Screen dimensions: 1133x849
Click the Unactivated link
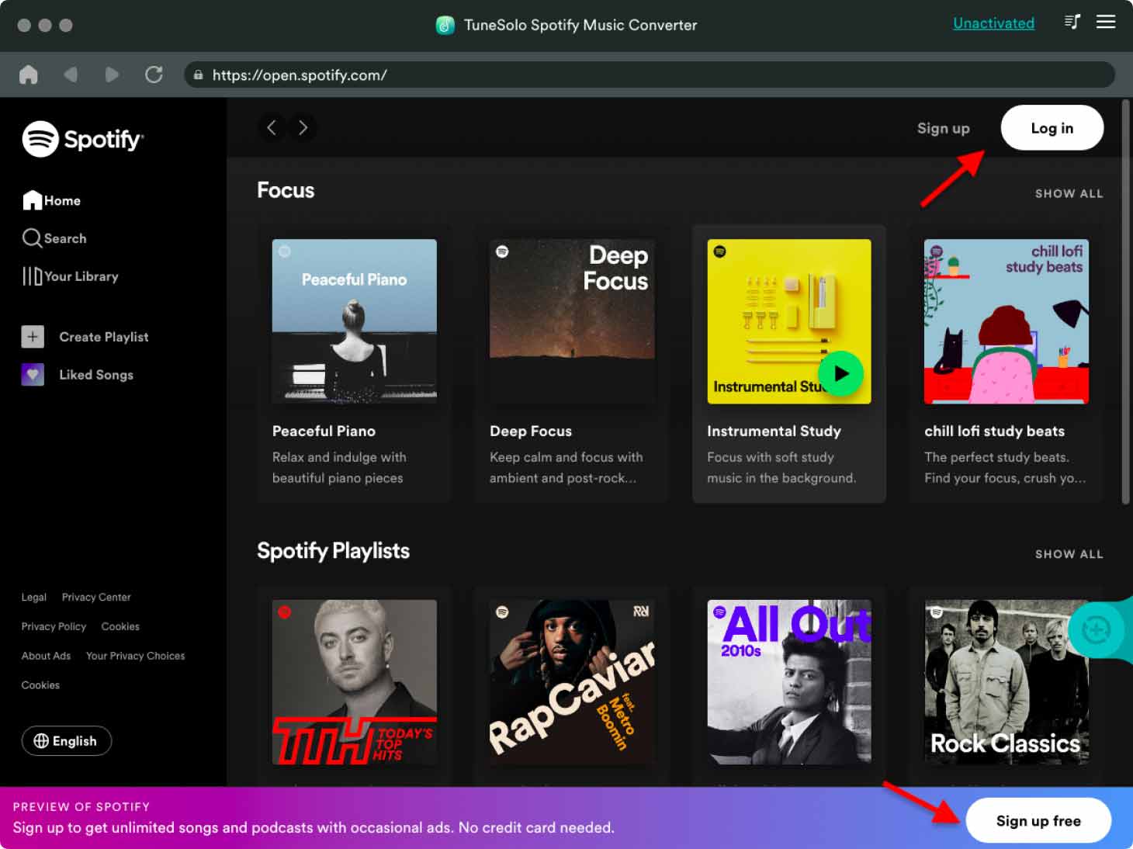[x=993, y=23]
